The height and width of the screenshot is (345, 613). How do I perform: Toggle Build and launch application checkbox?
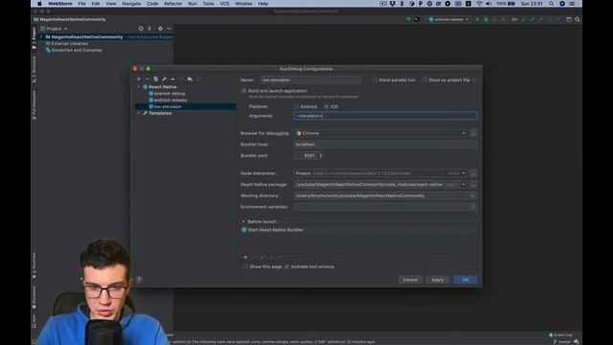point(244,91)
